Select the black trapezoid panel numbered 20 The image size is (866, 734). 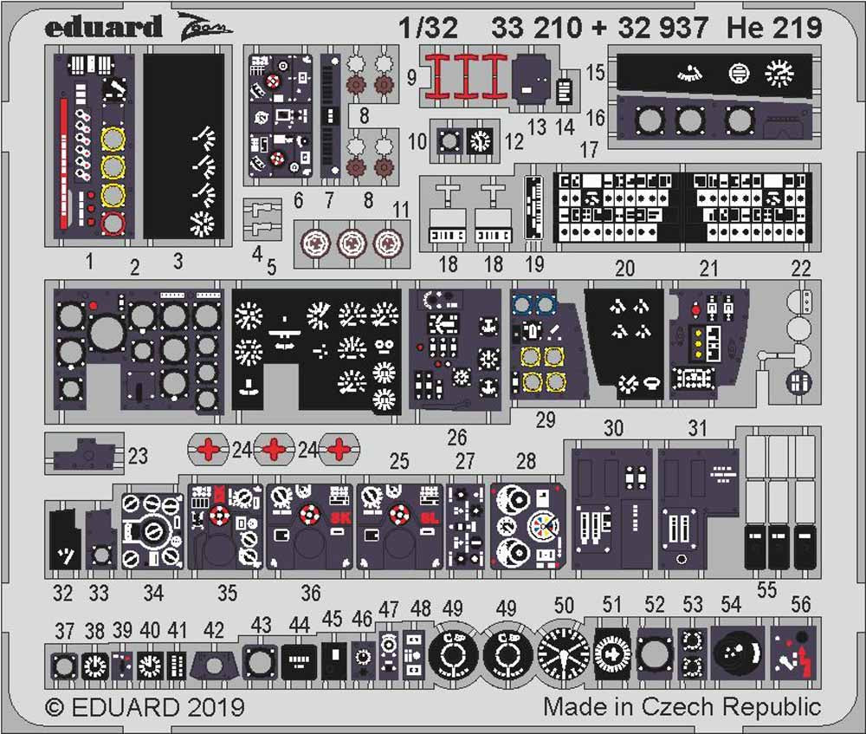[624, 344]
